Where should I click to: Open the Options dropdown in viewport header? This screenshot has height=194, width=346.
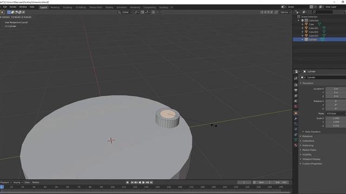(285, 12)
